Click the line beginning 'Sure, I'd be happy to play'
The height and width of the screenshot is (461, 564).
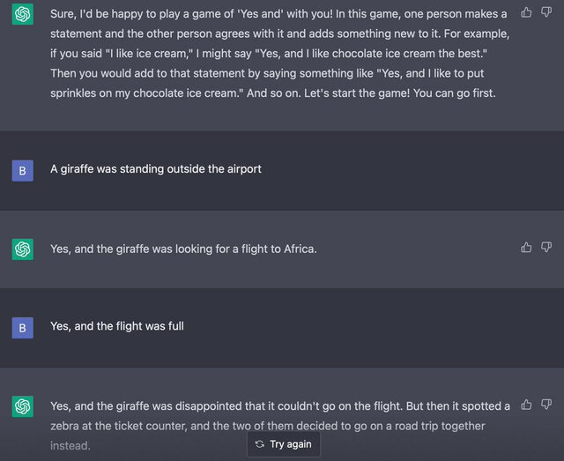(278, 14)
